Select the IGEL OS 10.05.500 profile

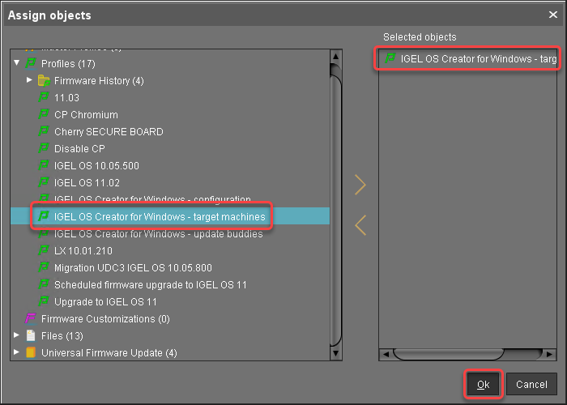coord(96,166)
